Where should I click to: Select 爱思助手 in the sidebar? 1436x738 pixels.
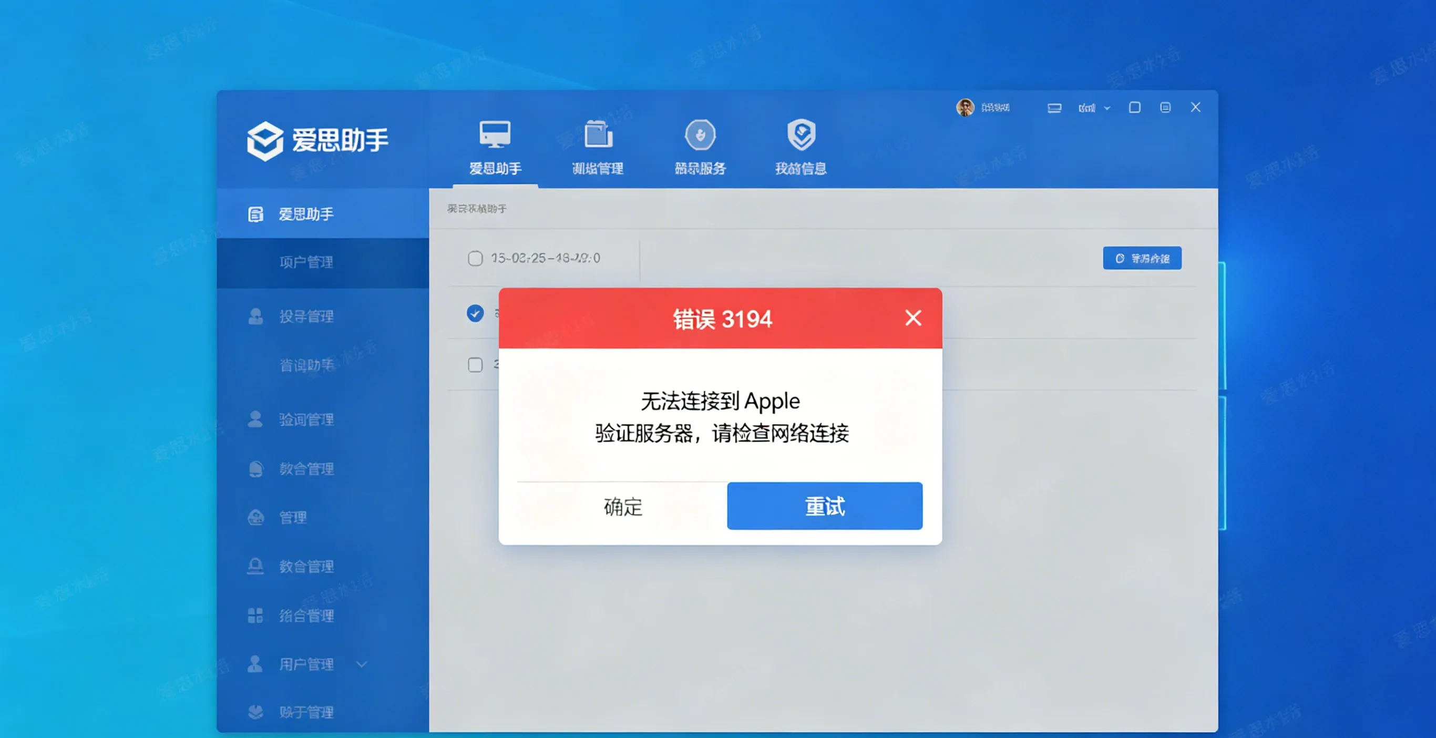point(323,213)
